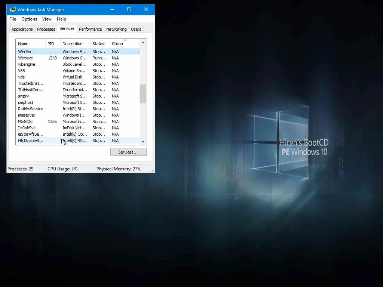This screenshot has width=383, height=287.
Task: Select the msiserver service row
Action: 78,115
